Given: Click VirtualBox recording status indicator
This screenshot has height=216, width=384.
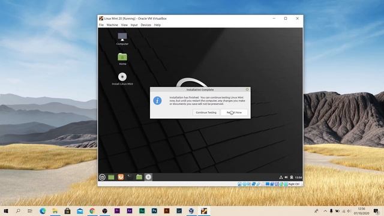Looking at the screenshot, I should [272, 184].
